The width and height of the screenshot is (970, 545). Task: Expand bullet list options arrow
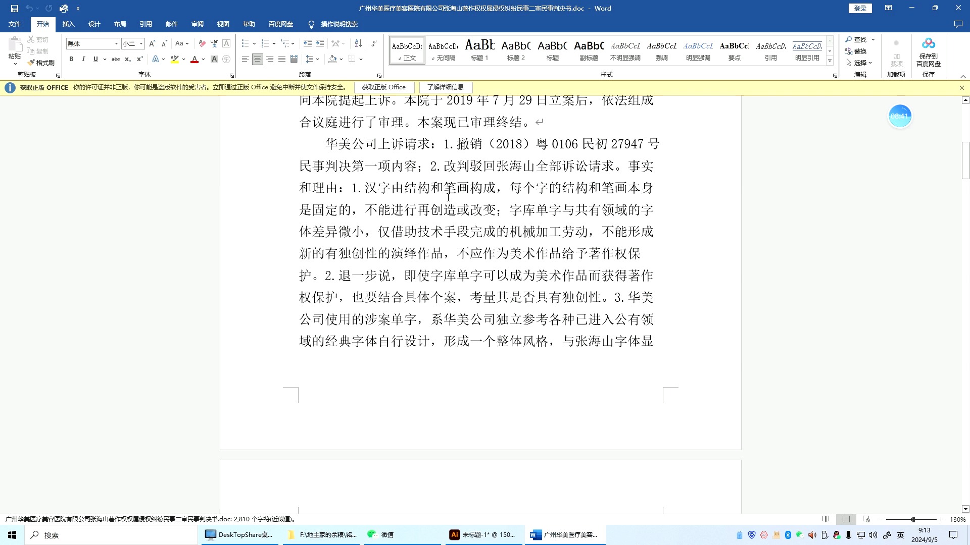coord(254,43)
